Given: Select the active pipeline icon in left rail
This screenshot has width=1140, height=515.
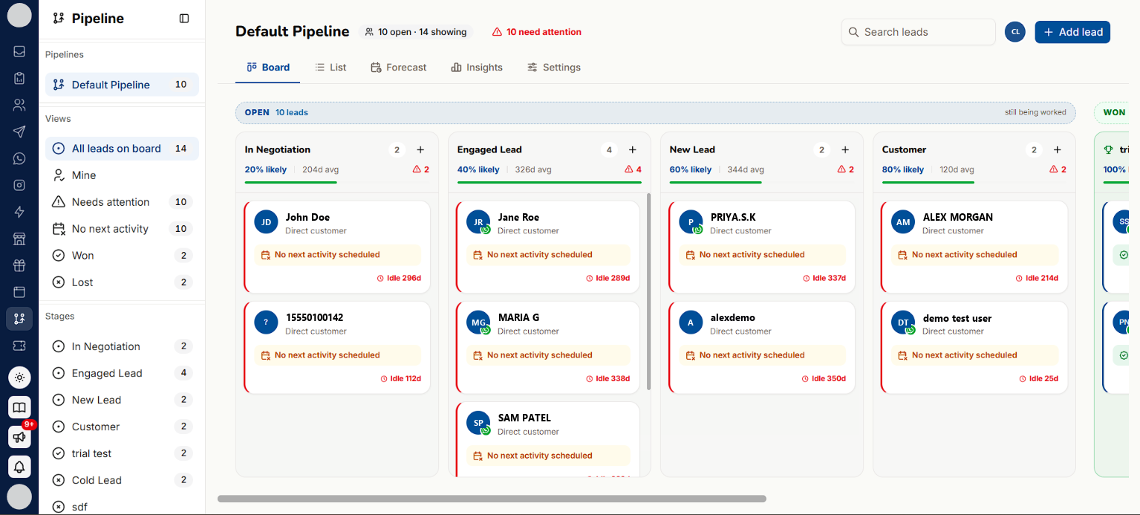Looking at the screenshot, I should pos(19,319).
